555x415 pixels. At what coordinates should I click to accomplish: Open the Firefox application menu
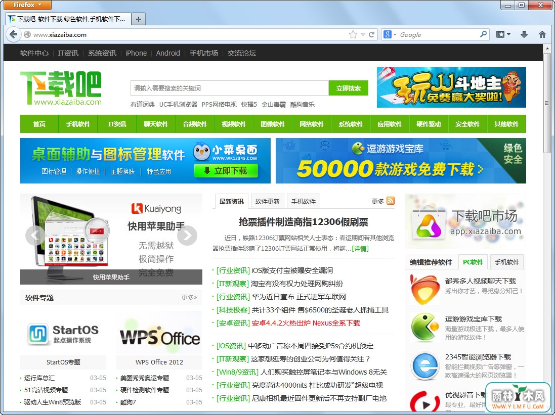(28, 5)
